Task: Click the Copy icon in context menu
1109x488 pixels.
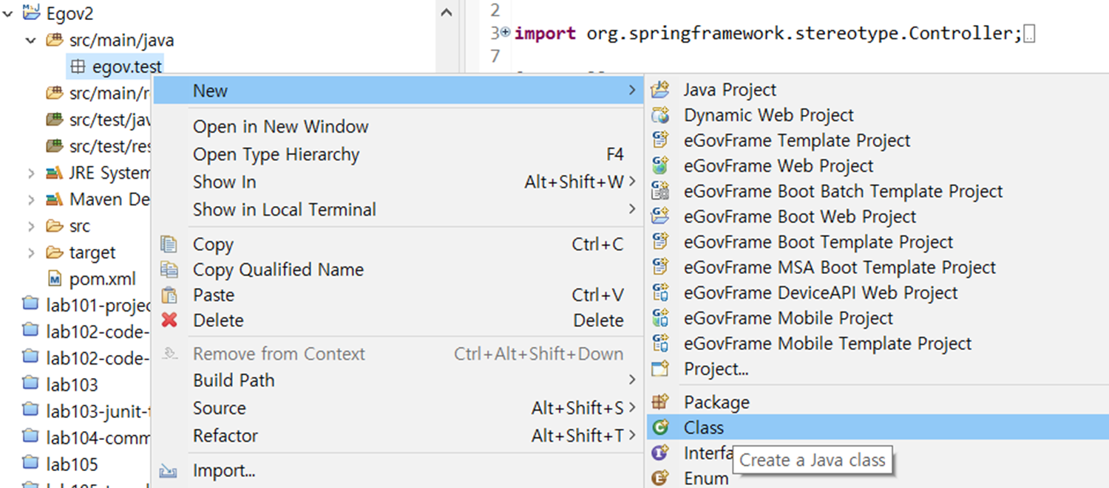Action: point(169,244)
